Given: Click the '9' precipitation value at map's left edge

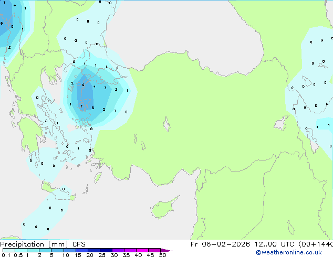Looking at the screenshot, I should pyautogui.click(x=2, y=23).
